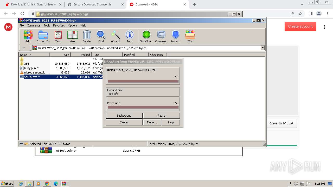Click Save to MEGA button

282,123
